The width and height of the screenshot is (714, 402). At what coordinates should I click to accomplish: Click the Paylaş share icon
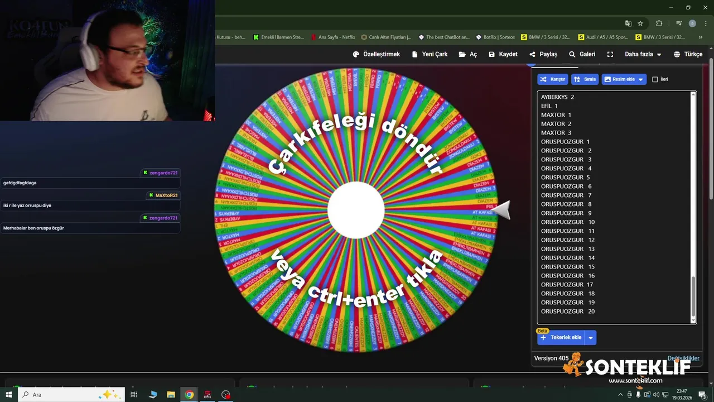pos(532,54)
